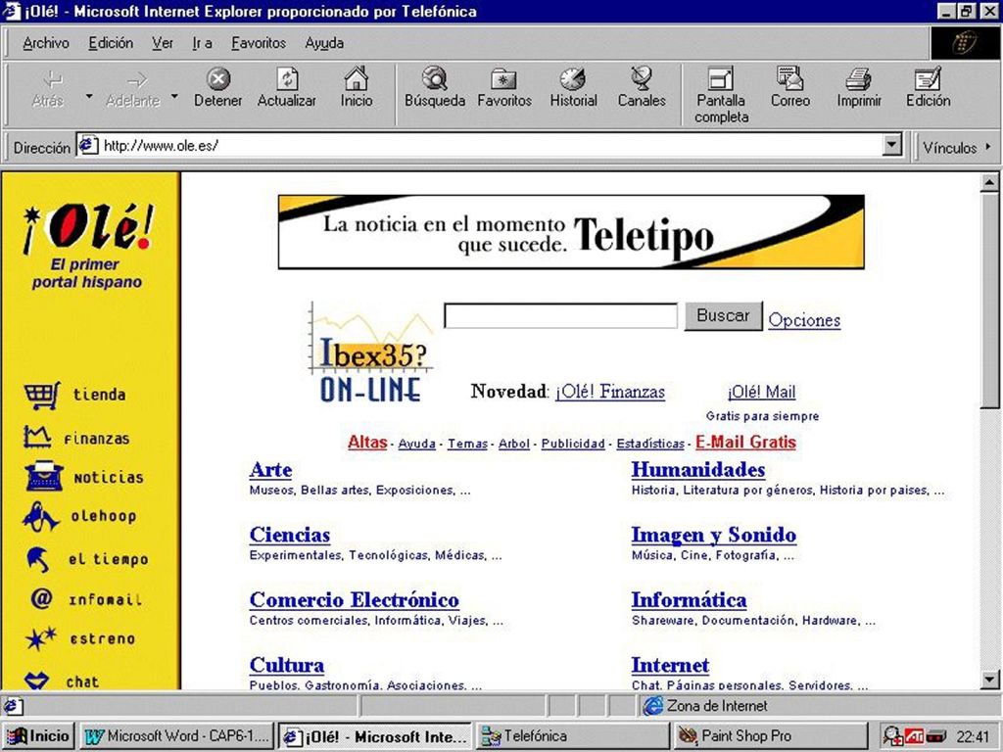The image size is (1003, 752).
Task: Click the tienda shopping cart icon
Action: 41,395
